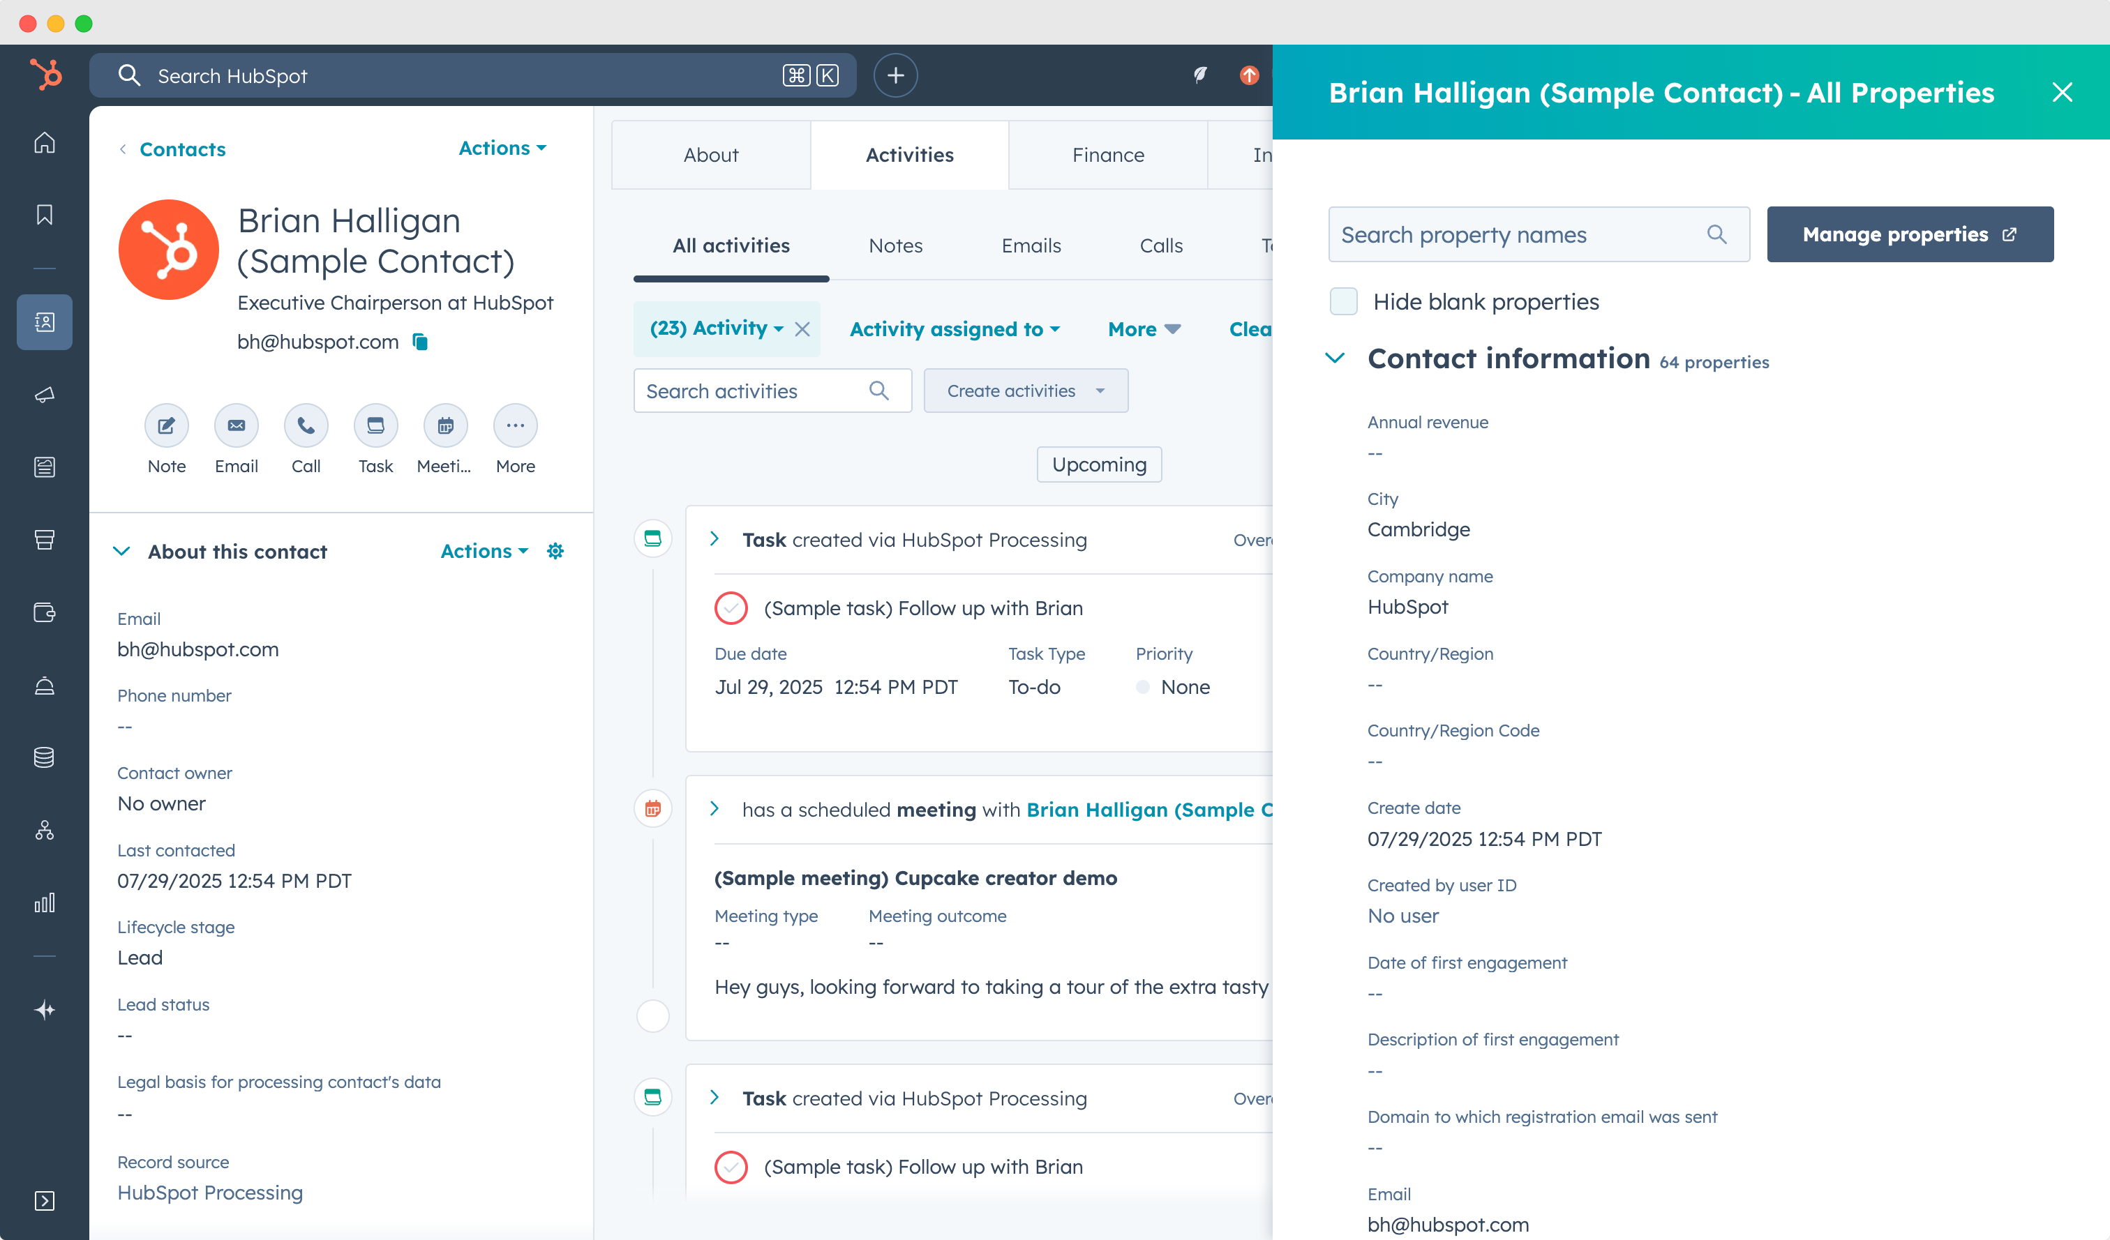Click Manage properties button
This screenshot has width=2110, height=1240.
coord(1910,234)
